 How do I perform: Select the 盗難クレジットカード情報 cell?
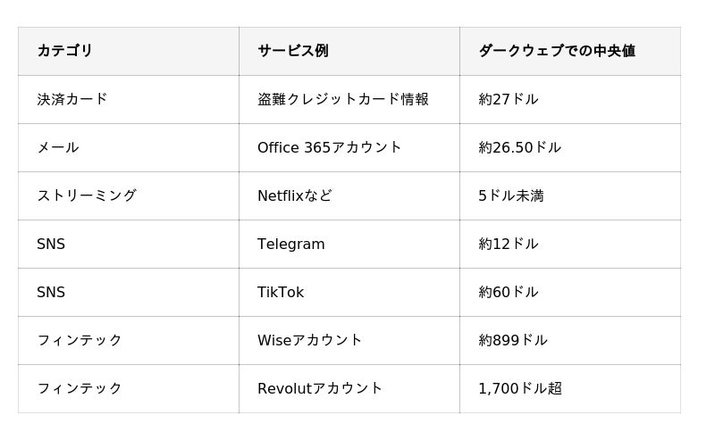(x=349, y=99)
